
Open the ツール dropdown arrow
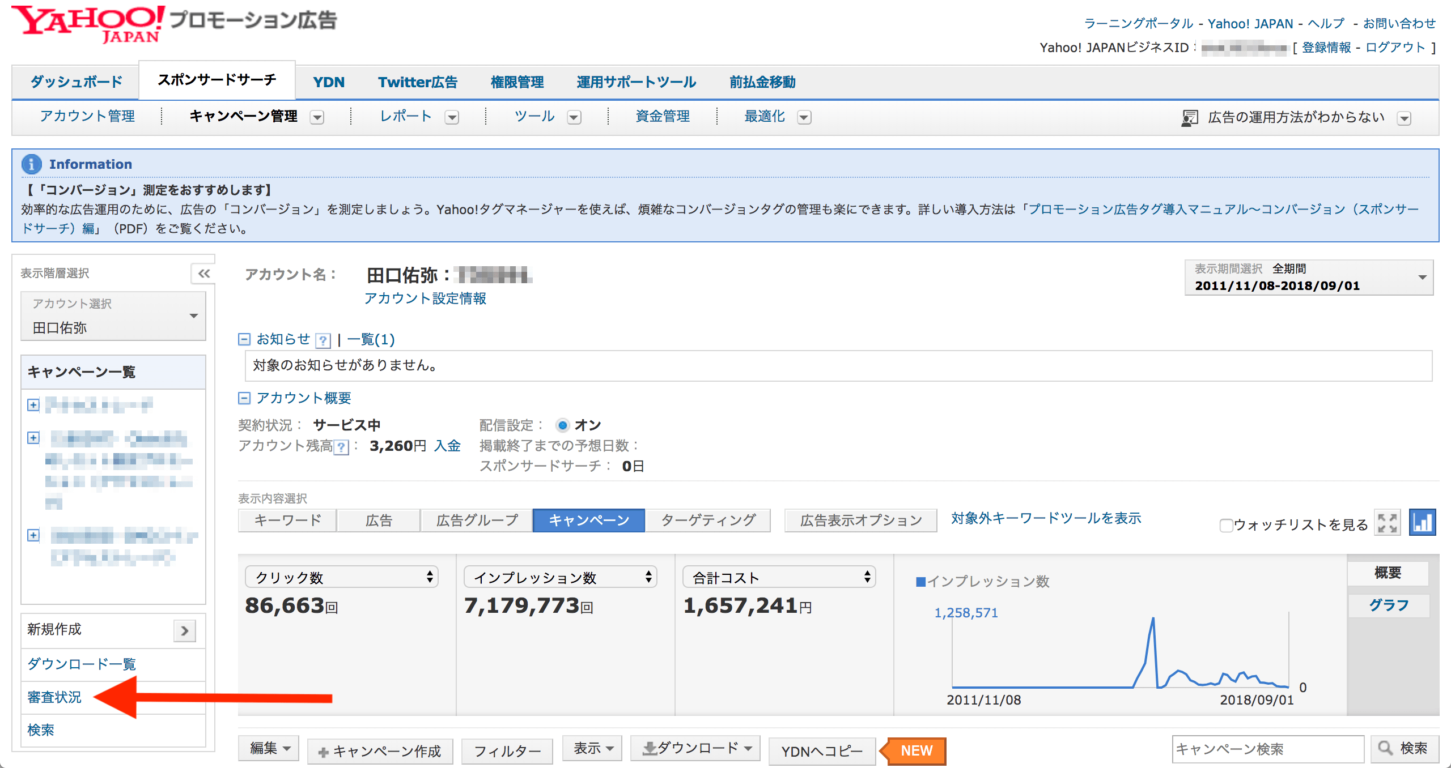[x=574, y=117]
